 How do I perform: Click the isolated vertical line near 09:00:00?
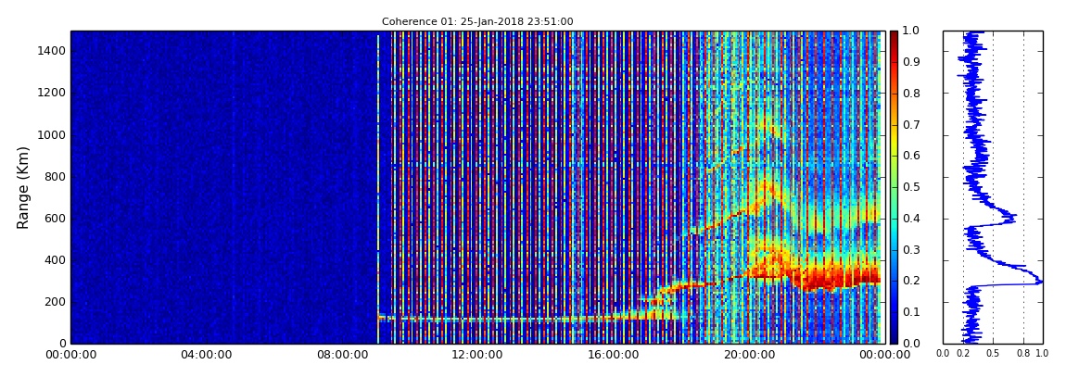378,190
